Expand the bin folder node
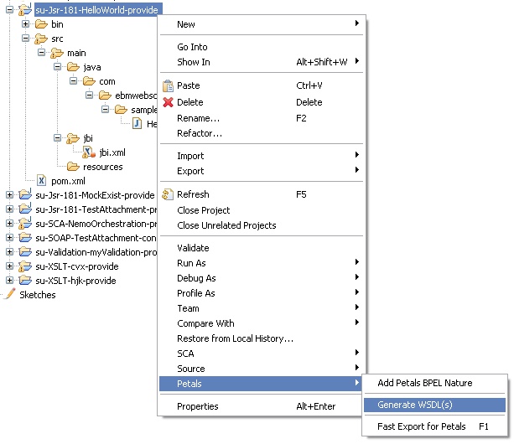The image size is (514, 444). tap(25, 24)
